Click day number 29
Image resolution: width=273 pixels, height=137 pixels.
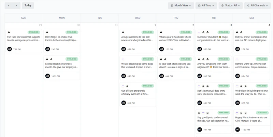40,25
